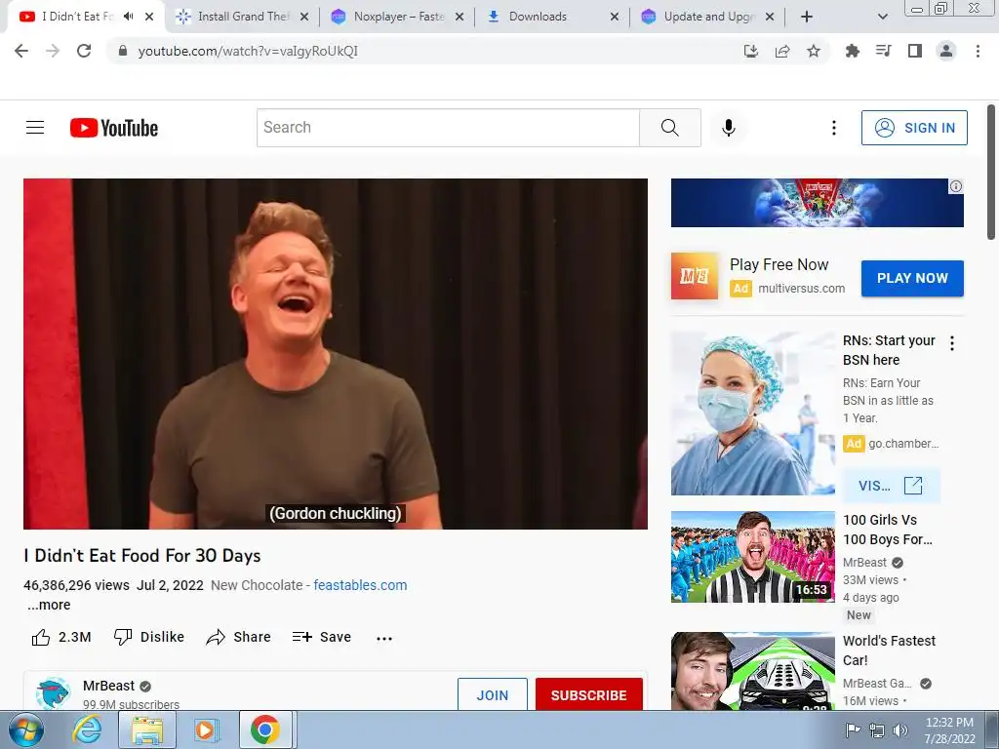
Task: Open YouTube hamburger guide menu
Action: coord(35,128)
